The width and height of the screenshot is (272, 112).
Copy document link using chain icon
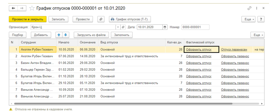(250, 8)
